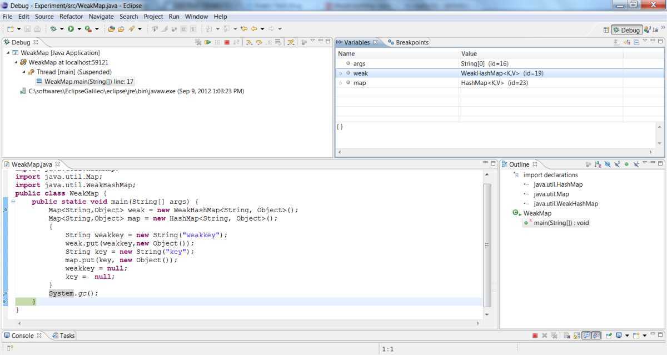The image size is (667, 355).
Task: Switch to the Java perspective button
Action: [651, 30]
